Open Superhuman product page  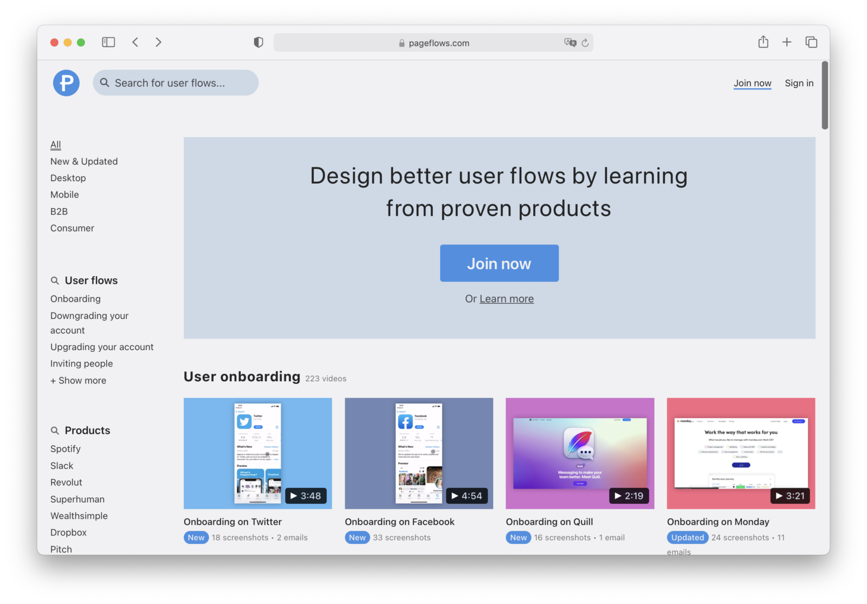tap(77, 499)
